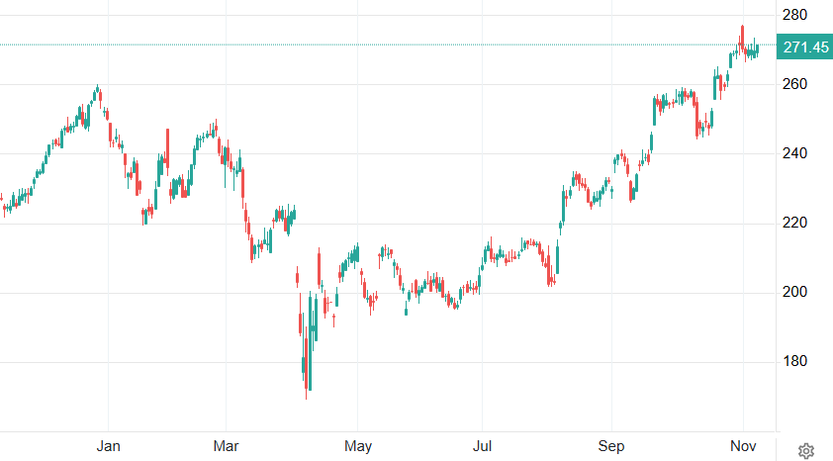Select the Jul time axis label
Viewport: 833px width, 461px height.
click(483, 446)
